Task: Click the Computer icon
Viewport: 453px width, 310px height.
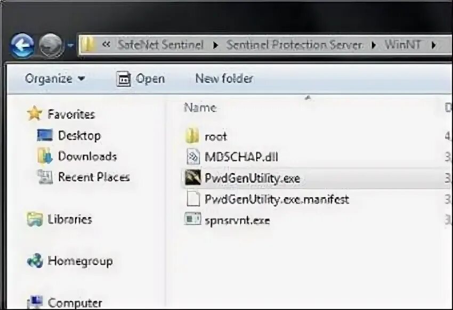Action: pyautogui.click(x=35, y=302)
